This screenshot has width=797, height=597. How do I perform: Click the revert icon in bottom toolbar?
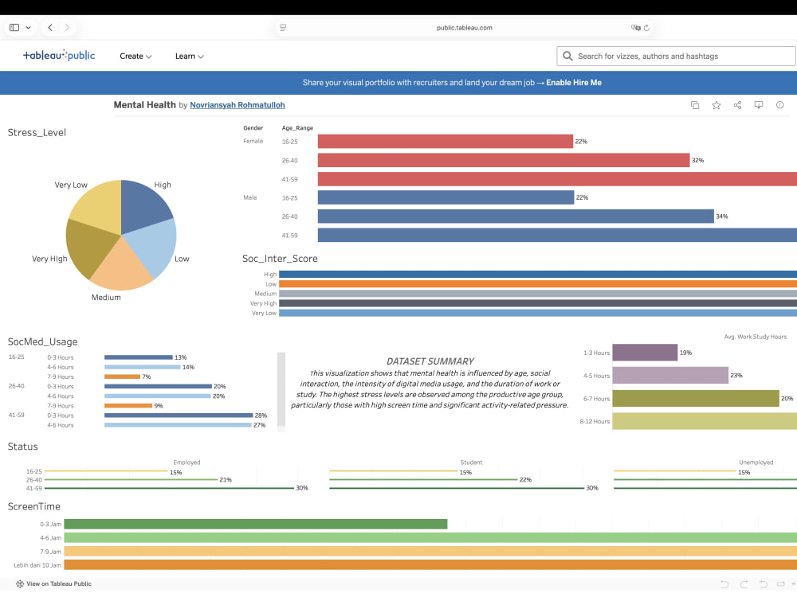763,584
